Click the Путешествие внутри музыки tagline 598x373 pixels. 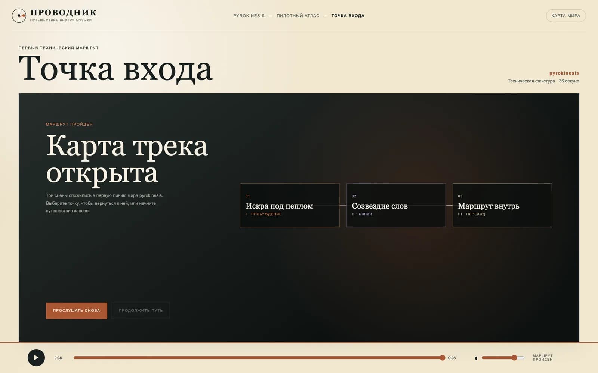click(61, 20)
